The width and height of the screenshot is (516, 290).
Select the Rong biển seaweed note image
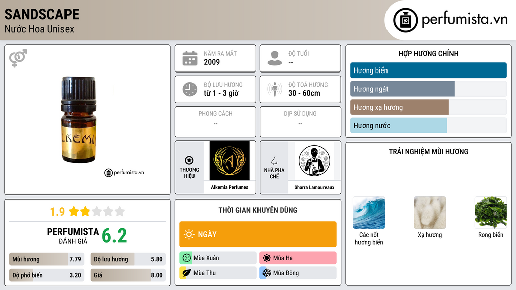tap(491, 212)
